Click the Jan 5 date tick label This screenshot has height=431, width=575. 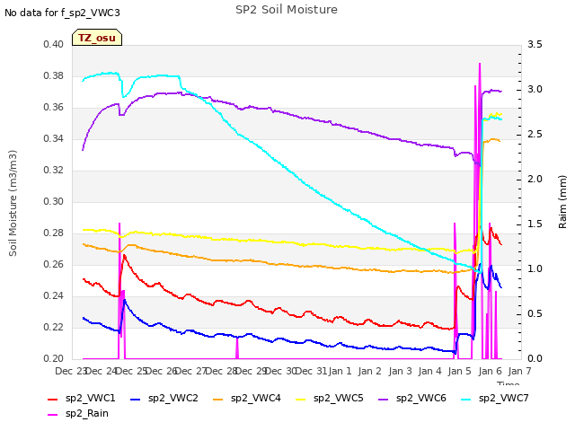(459, 371)
